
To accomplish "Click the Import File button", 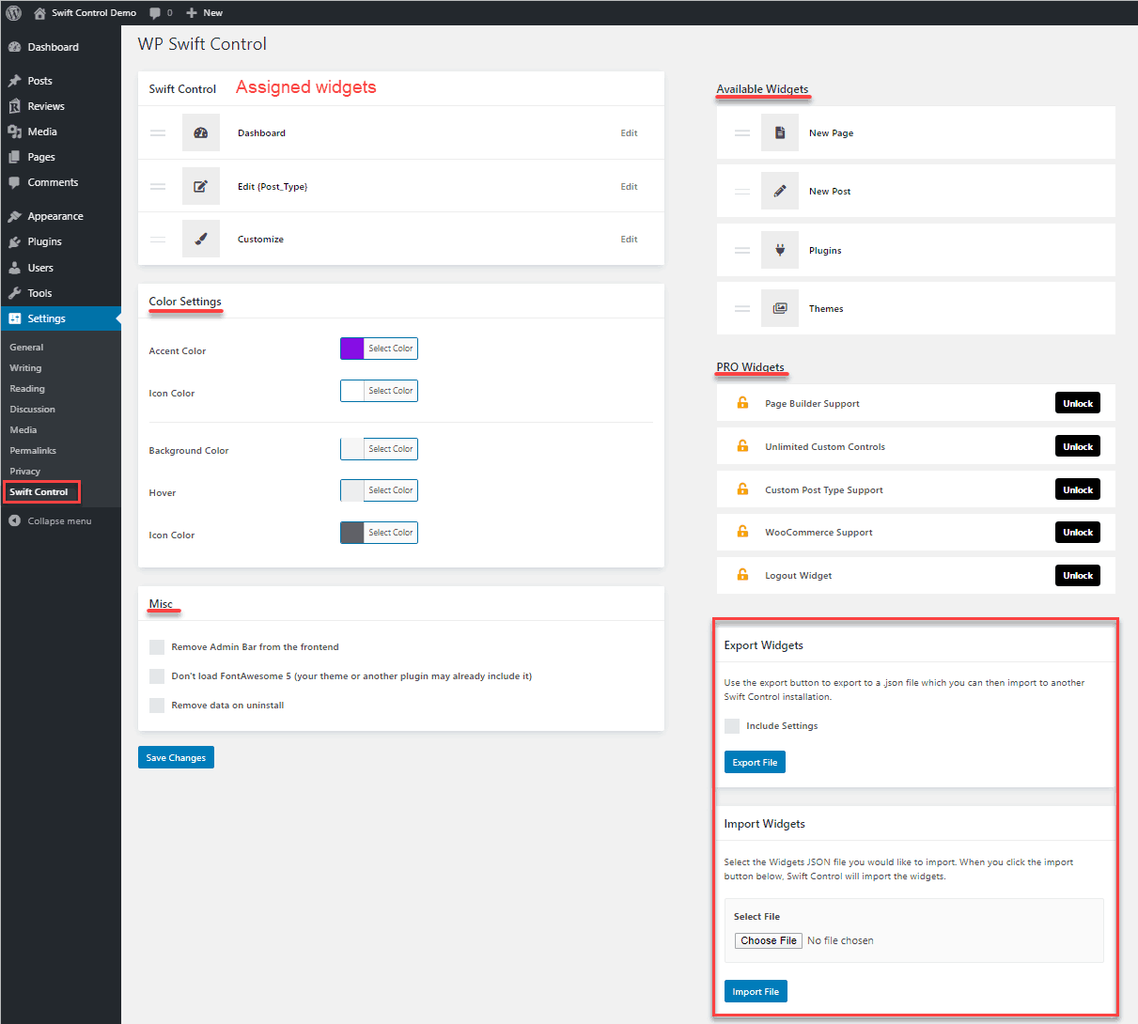I will point(756,991).
